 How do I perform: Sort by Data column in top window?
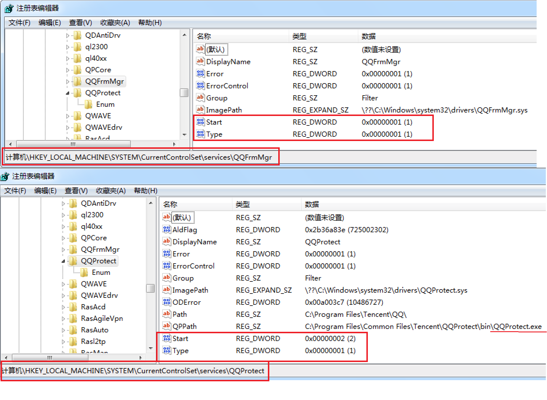pos(447,36)
